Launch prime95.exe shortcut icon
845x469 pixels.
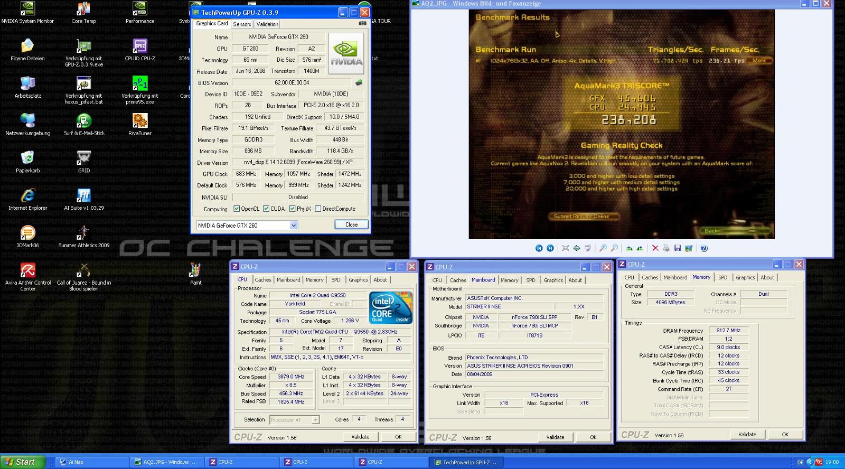click(x=140, y=90)
